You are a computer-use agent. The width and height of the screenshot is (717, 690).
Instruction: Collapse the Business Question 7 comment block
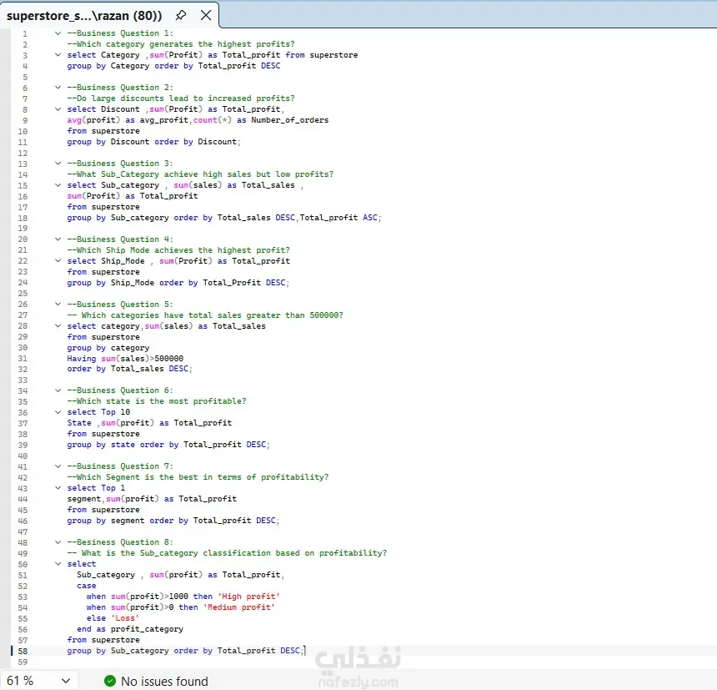pos(58,466)
